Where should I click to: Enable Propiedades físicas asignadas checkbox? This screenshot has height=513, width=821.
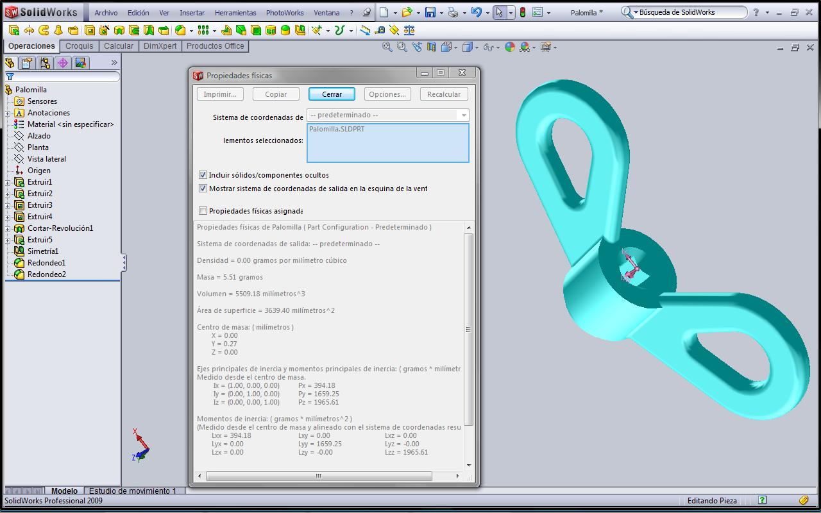[203, 210]
